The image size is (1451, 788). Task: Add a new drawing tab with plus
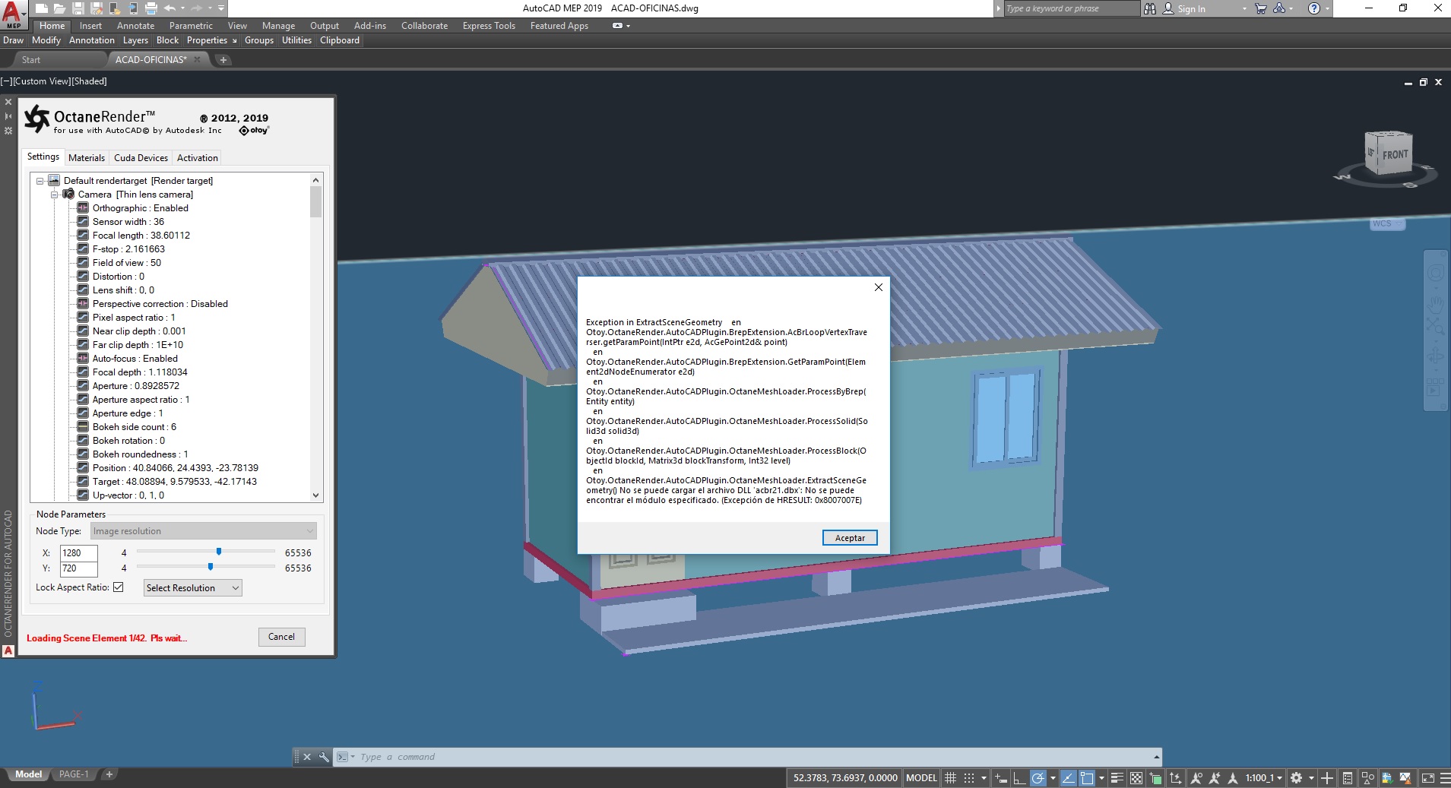point(223,59)
